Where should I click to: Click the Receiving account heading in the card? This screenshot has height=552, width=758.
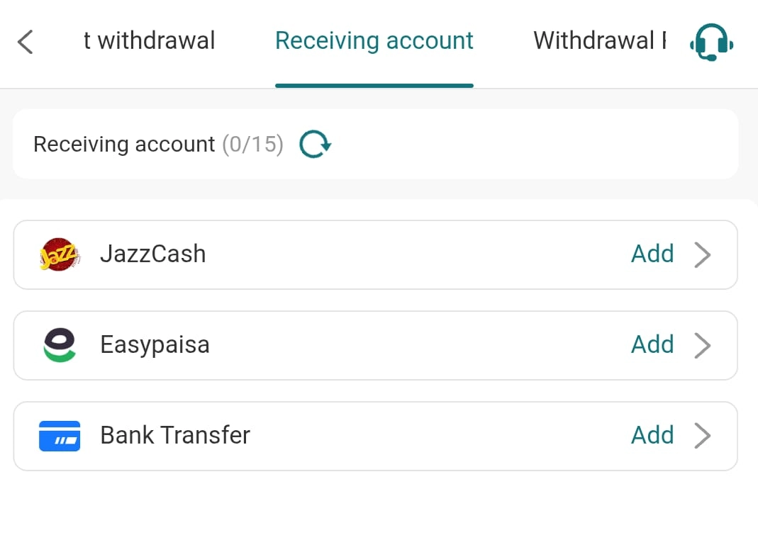coord(124,145)
